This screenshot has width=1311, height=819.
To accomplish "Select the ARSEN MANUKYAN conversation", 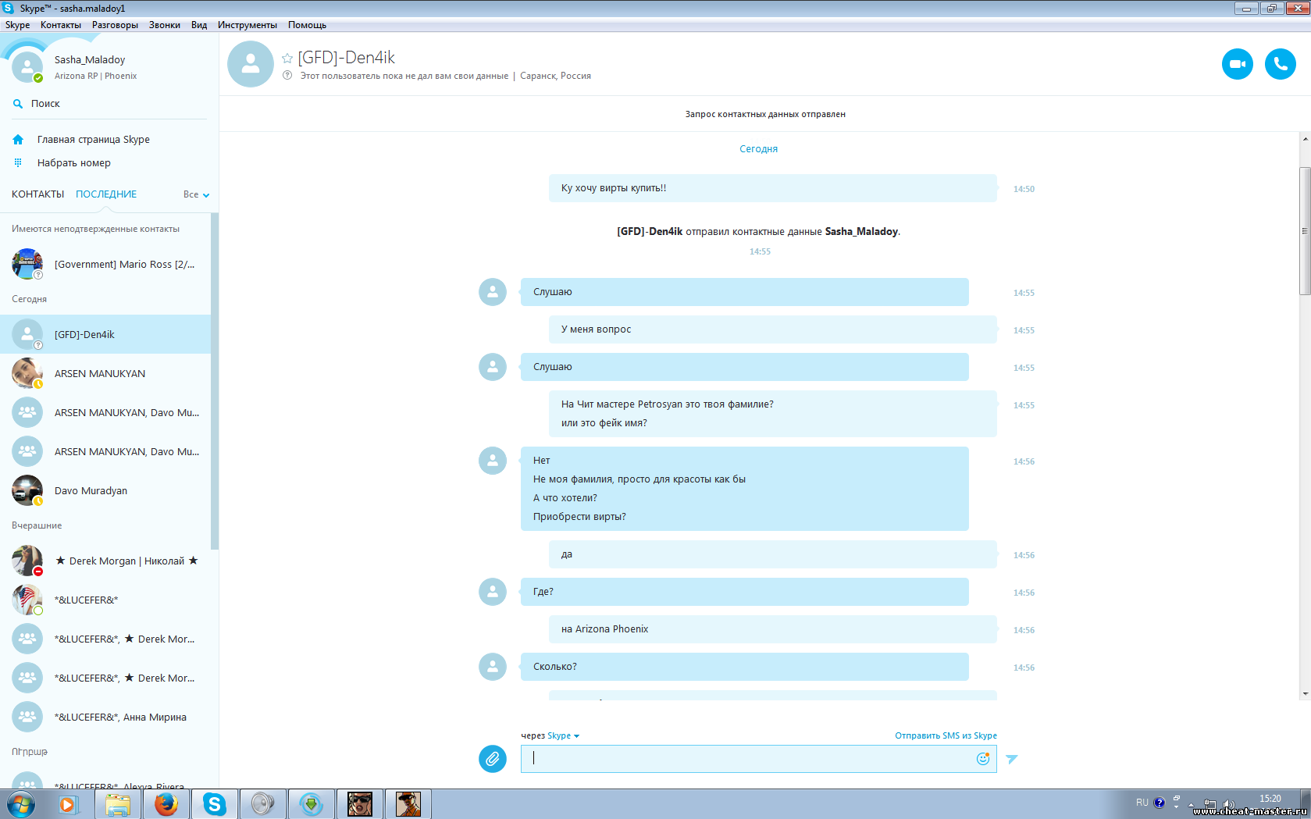I will [x=100, y=374].
